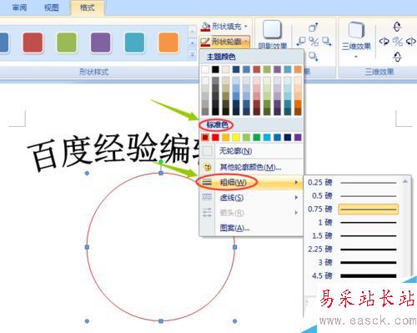Click circle's right middle resize handle

[235, 247]
